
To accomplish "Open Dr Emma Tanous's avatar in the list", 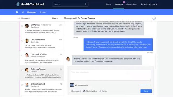I will point(27,70).
